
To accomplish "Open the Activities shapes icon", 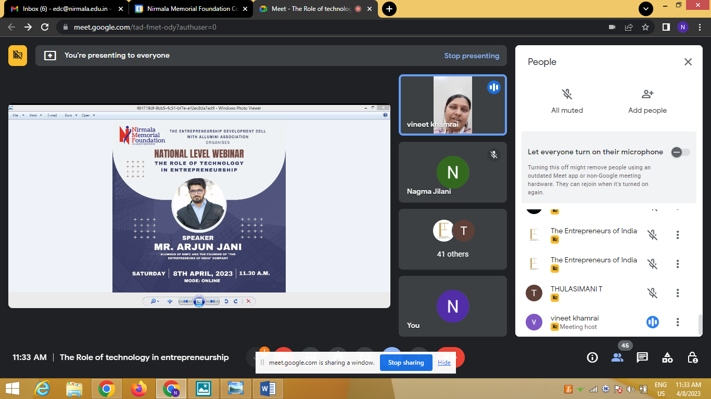I will [x=667, y=357].
